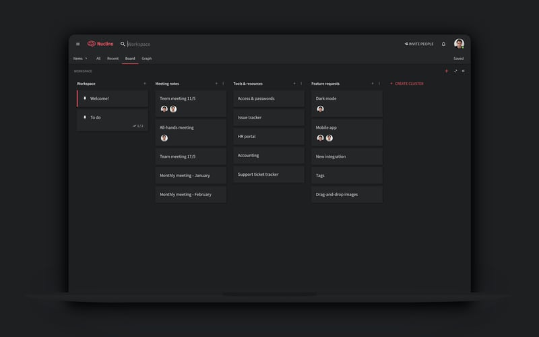The height and width of the screenshot is (337, 539).
Task: Click the Create Cluster button
Action: (x=407, y=84)
